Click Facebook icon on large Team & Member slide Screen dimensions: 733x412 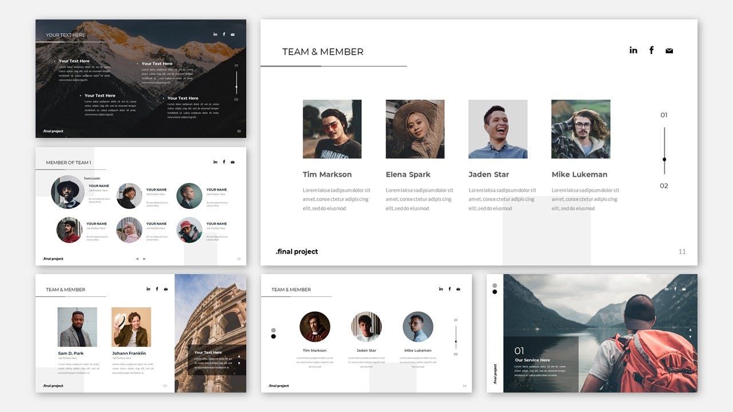click(651, 50)
